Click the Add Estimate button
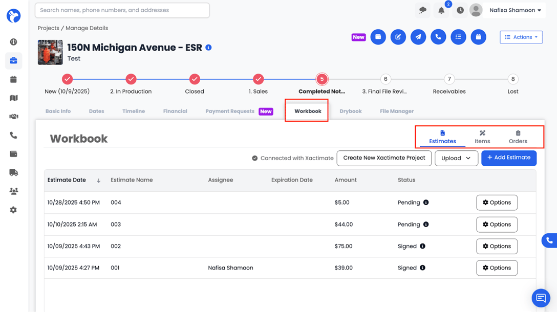This screenshot has height=312, width=557. 509,158
